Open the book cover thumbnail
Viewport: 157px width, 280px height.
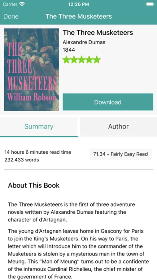(32, 70)
